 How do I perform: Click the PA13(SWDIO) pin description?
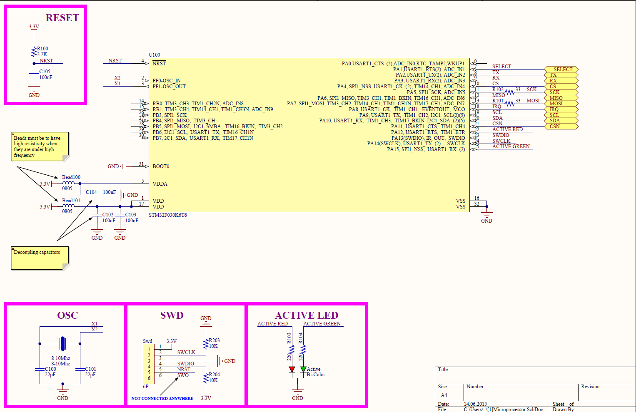[x=428, y=138]
